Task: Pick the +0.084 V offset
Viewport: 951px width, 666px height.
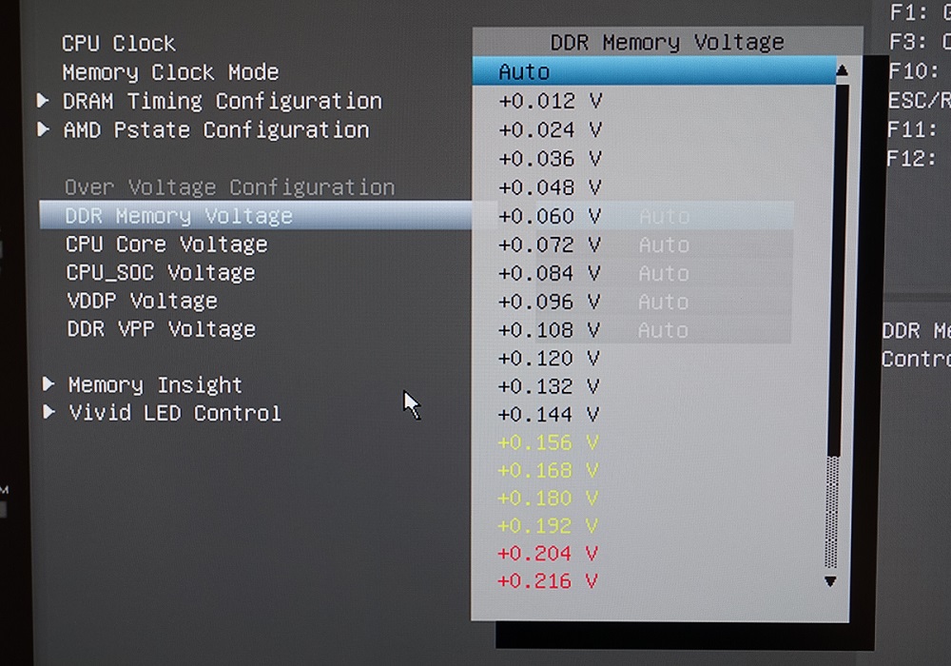Action: pyautogui.click(x=550, y=274)
